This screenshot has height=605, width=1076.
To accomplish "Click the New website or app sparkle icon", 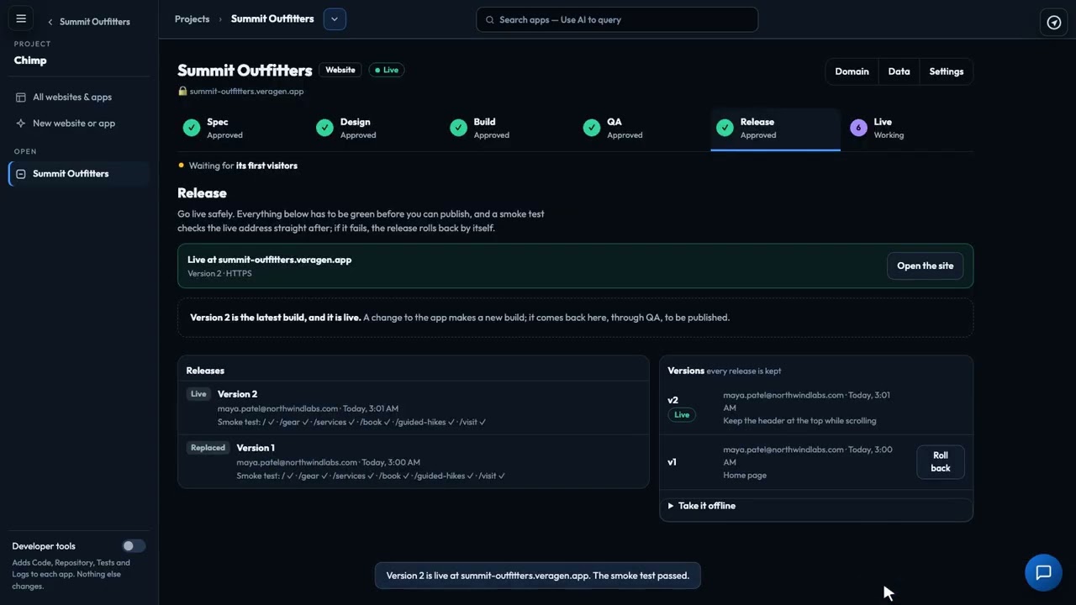I will [x=21, y=124].
